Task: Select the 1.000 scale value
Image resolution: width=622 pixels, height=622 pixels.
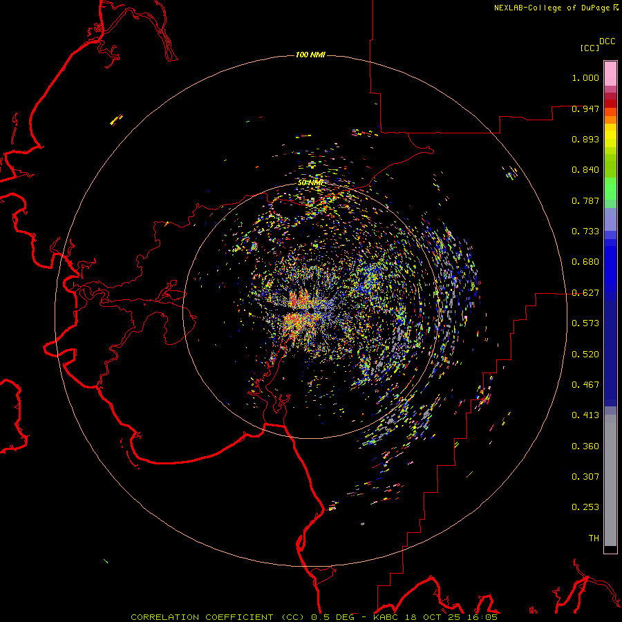Action: tap(585, 77)
